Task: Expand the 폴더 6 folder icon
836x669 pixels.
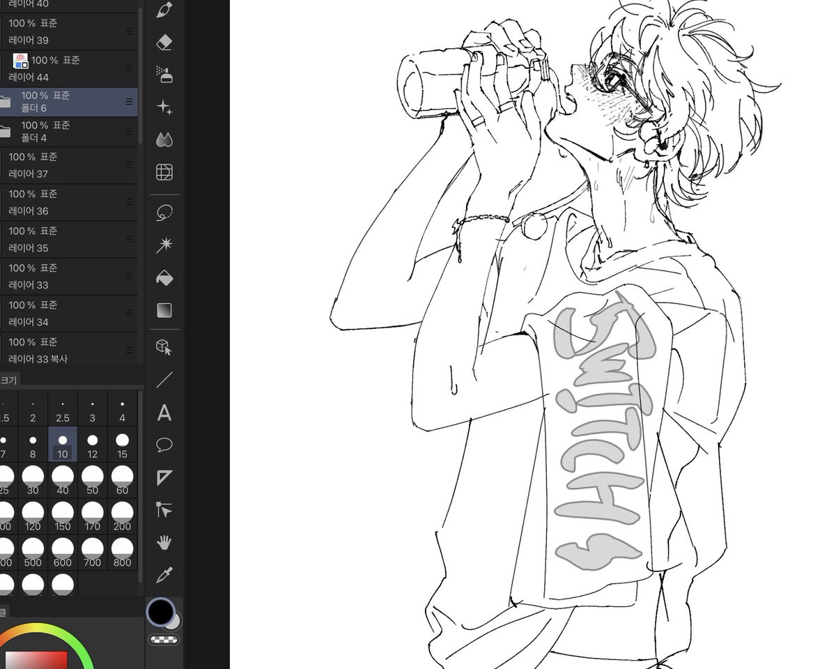Action: [x=4, y=102]
